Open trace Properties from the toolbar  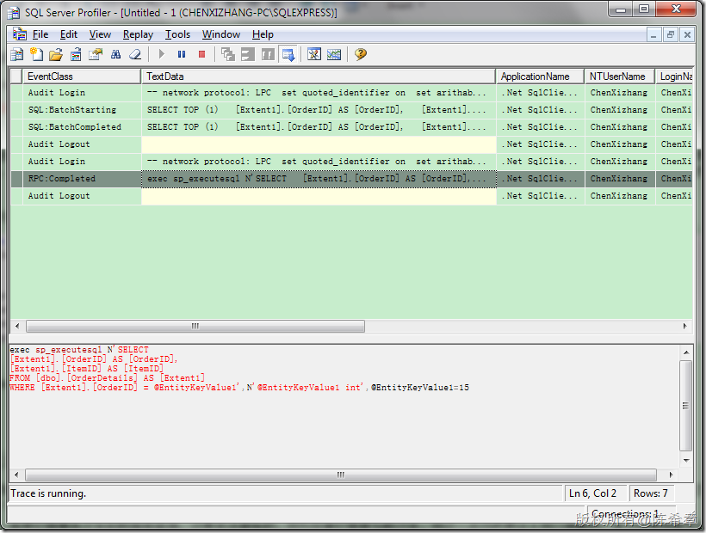tap(96, 54)
